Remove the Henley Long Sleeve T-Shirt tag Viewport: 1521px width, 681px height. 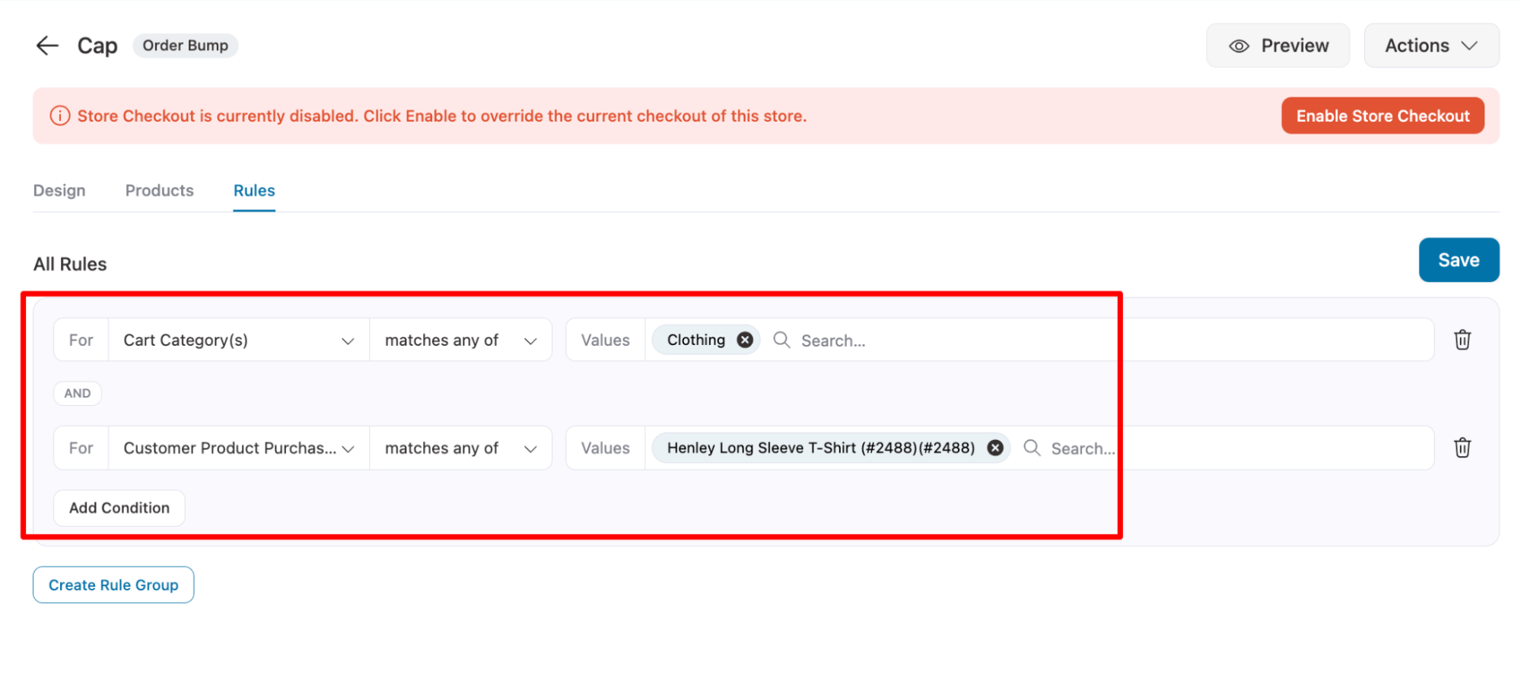pos(995,448)
